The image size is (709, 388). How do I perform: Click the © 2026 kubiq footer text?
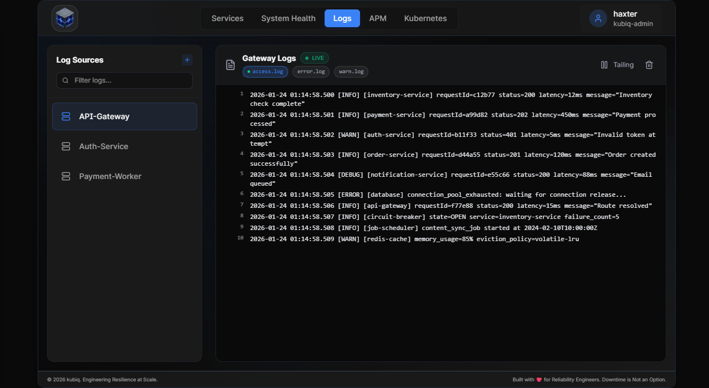[102, 380]
